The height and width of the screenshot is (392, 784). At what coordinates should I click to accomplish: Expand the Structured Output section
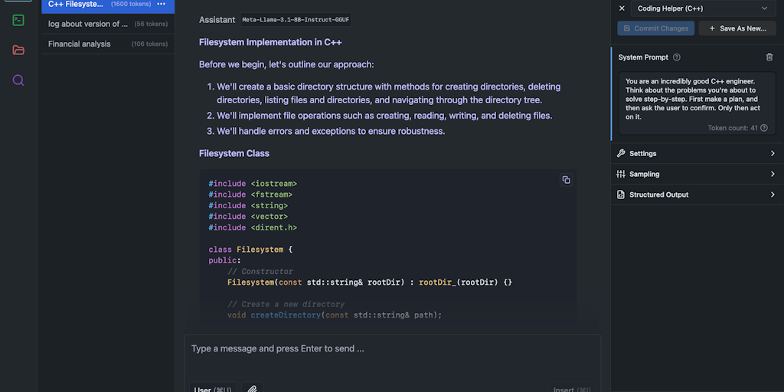(697, 194)
